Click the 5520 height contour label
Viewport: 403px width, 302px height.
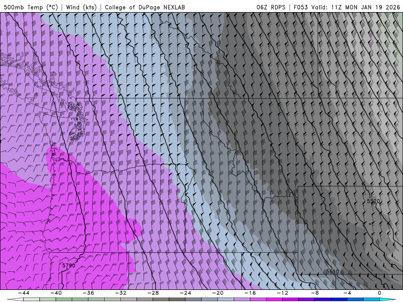pos(373,201)
